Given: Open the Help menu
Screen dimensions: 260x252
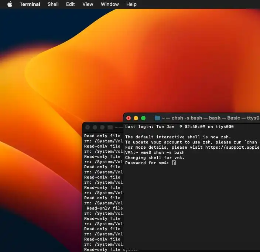Looking at the screenshot, I should point(131,4).
